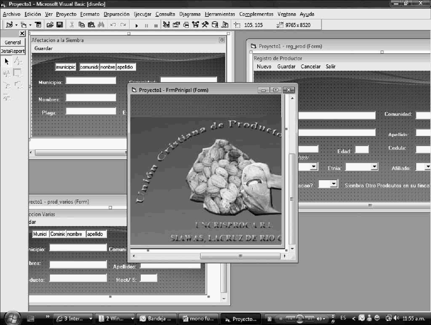Screen dimensions: 431x325
Task: Click the Paste icon in the toolbar
Action: (x=90, y=25)
